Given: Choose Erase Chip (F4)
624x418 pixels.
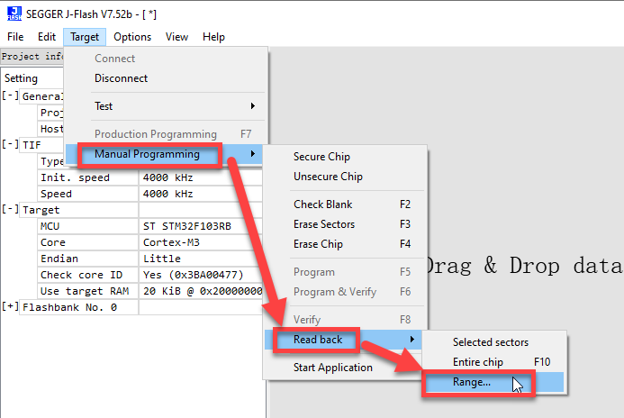Looking at the screenshot, I should pyautogui.click(x=345, y=244).
